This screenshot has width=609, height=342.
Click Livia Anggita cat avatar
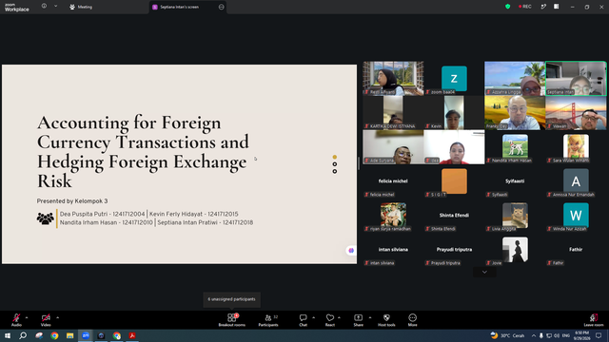coord(515,215)
